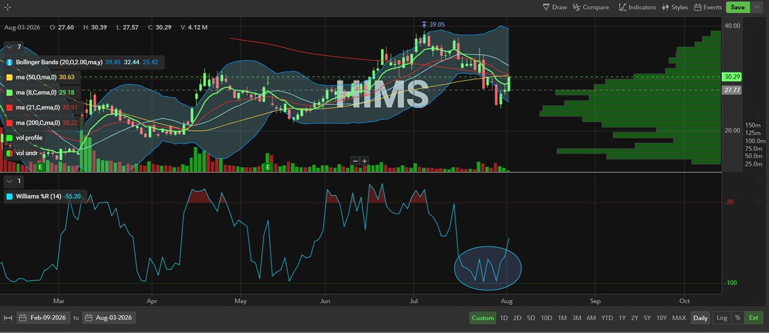
Task: Toggle Log scale
Action: click(722, 318)
